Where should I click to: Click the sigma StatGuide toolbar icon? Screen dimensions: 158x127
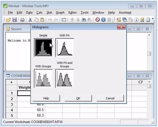[x=109, y=20]
